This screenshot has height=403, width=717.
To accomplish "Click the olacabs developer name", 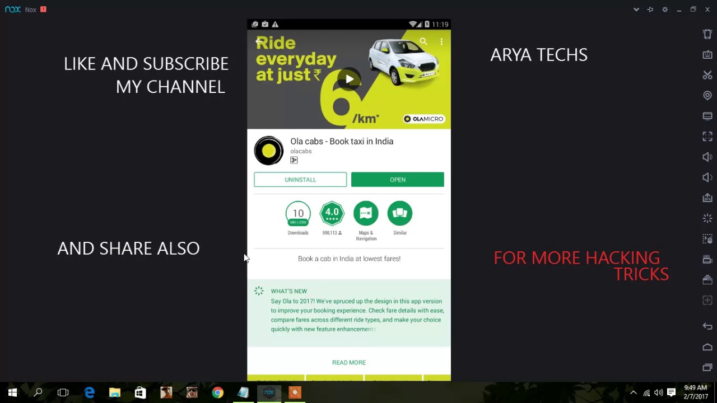I will click(301, 151).
